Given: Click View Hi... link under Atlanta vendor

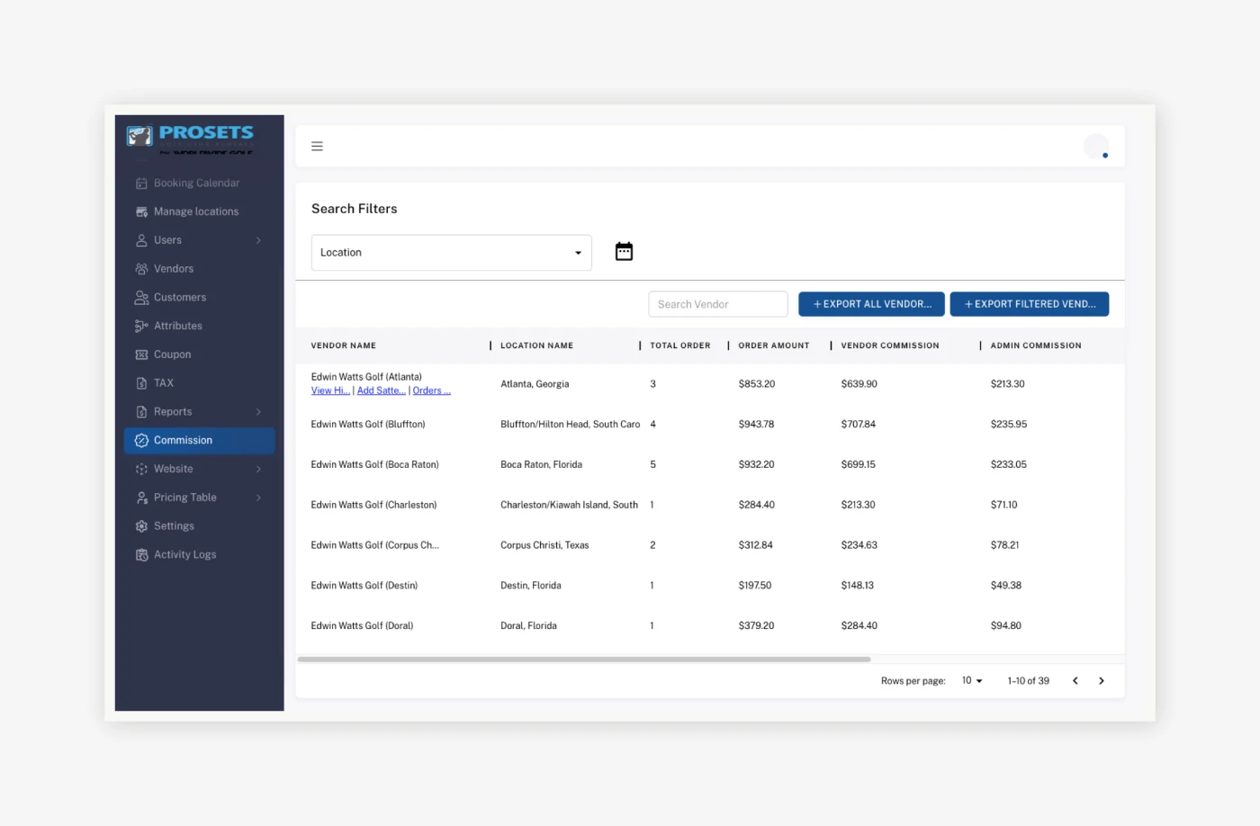Looking at the screenshot, I should (x=330, y=391).
